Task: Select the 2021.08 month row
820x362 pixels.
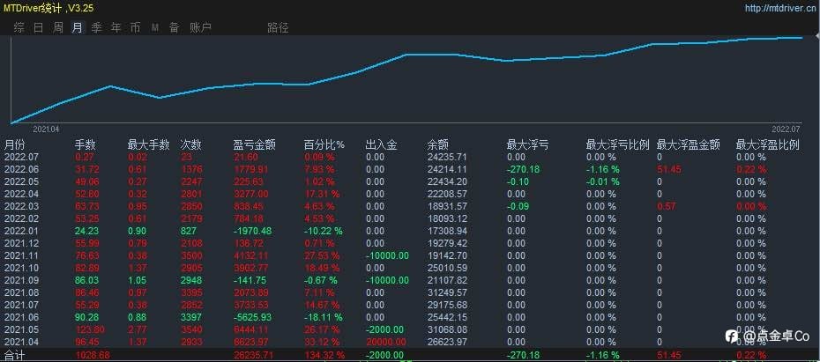Action: tap(410, 292)
